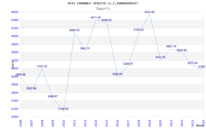The image size is (206, 128).
Task: Select the 2989.96 data label
Action: coord(21,74)
